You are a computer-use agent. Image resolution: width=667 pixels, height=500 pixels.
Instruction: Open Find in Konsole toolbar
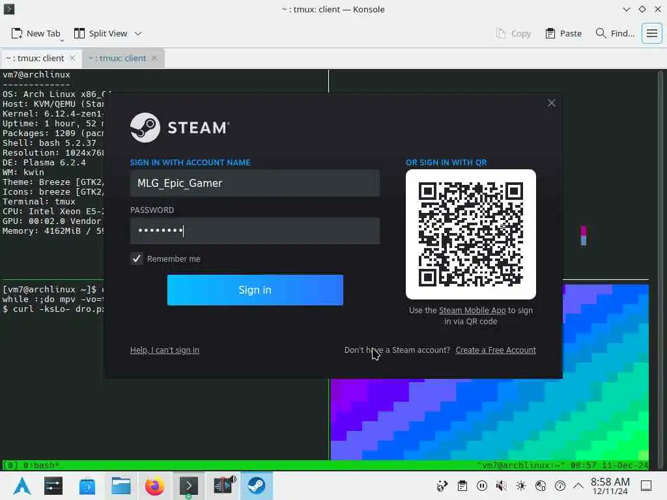point(615,33)
